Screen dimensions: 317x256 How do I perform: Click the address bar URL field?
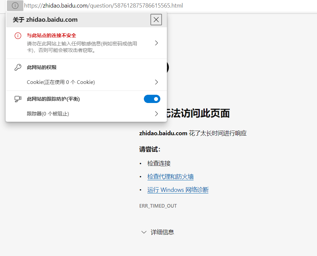tap(103, 6)
